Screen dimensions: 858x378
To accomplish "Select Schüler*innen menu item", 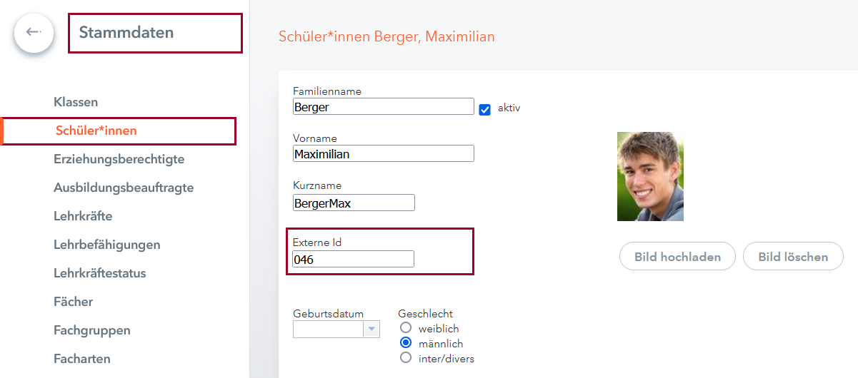I will (96, 131).
